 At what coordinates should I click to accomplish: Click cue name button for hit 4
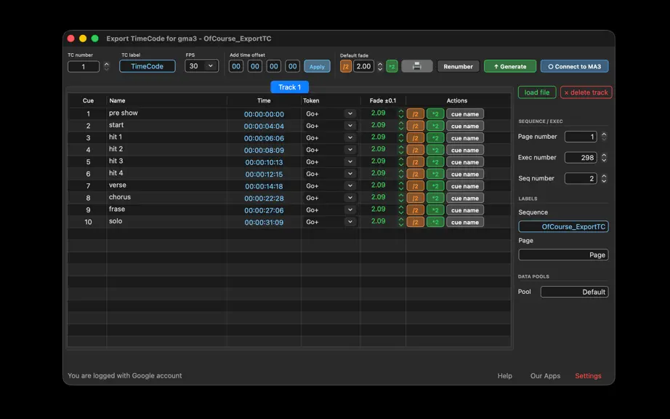465,174
